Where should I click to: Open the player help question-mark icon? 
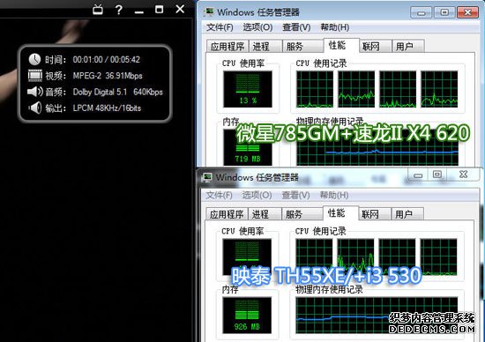click(x=118, y=10)
